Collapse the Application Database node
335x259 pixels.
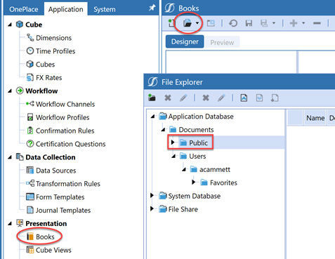coord(152,117)
